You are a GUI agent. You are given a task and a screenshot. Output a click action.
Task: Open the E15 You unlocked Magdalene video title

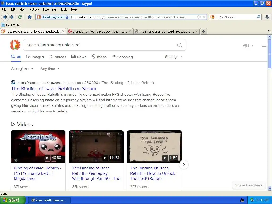point(38,173)
